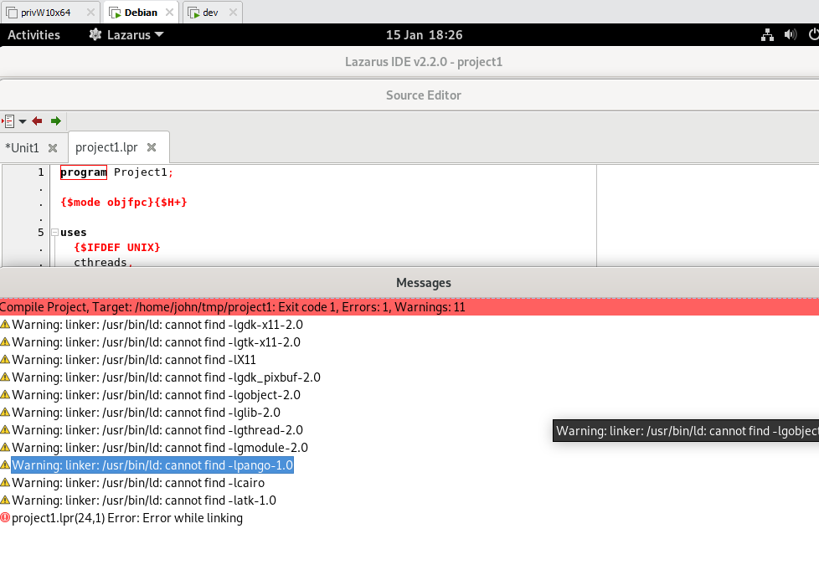Close the privW10x64 VM tab

[x=90, y=12]
